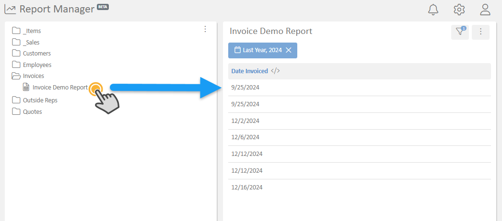The image size is (502, 221).
Task: Click the code icon beside Date Invoiced
Action: pos(275,71)
